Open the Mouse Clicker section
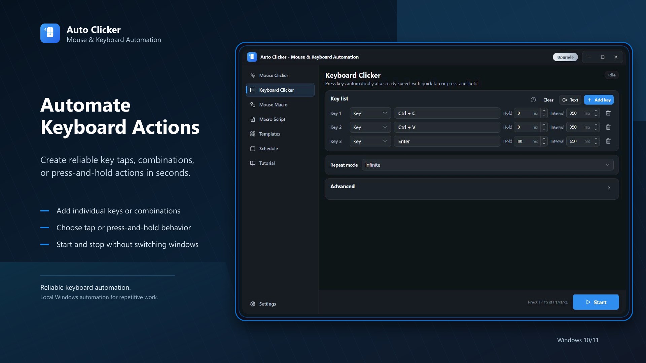The image size is (646, 363). pyautogui.click(x=280, y=75)
